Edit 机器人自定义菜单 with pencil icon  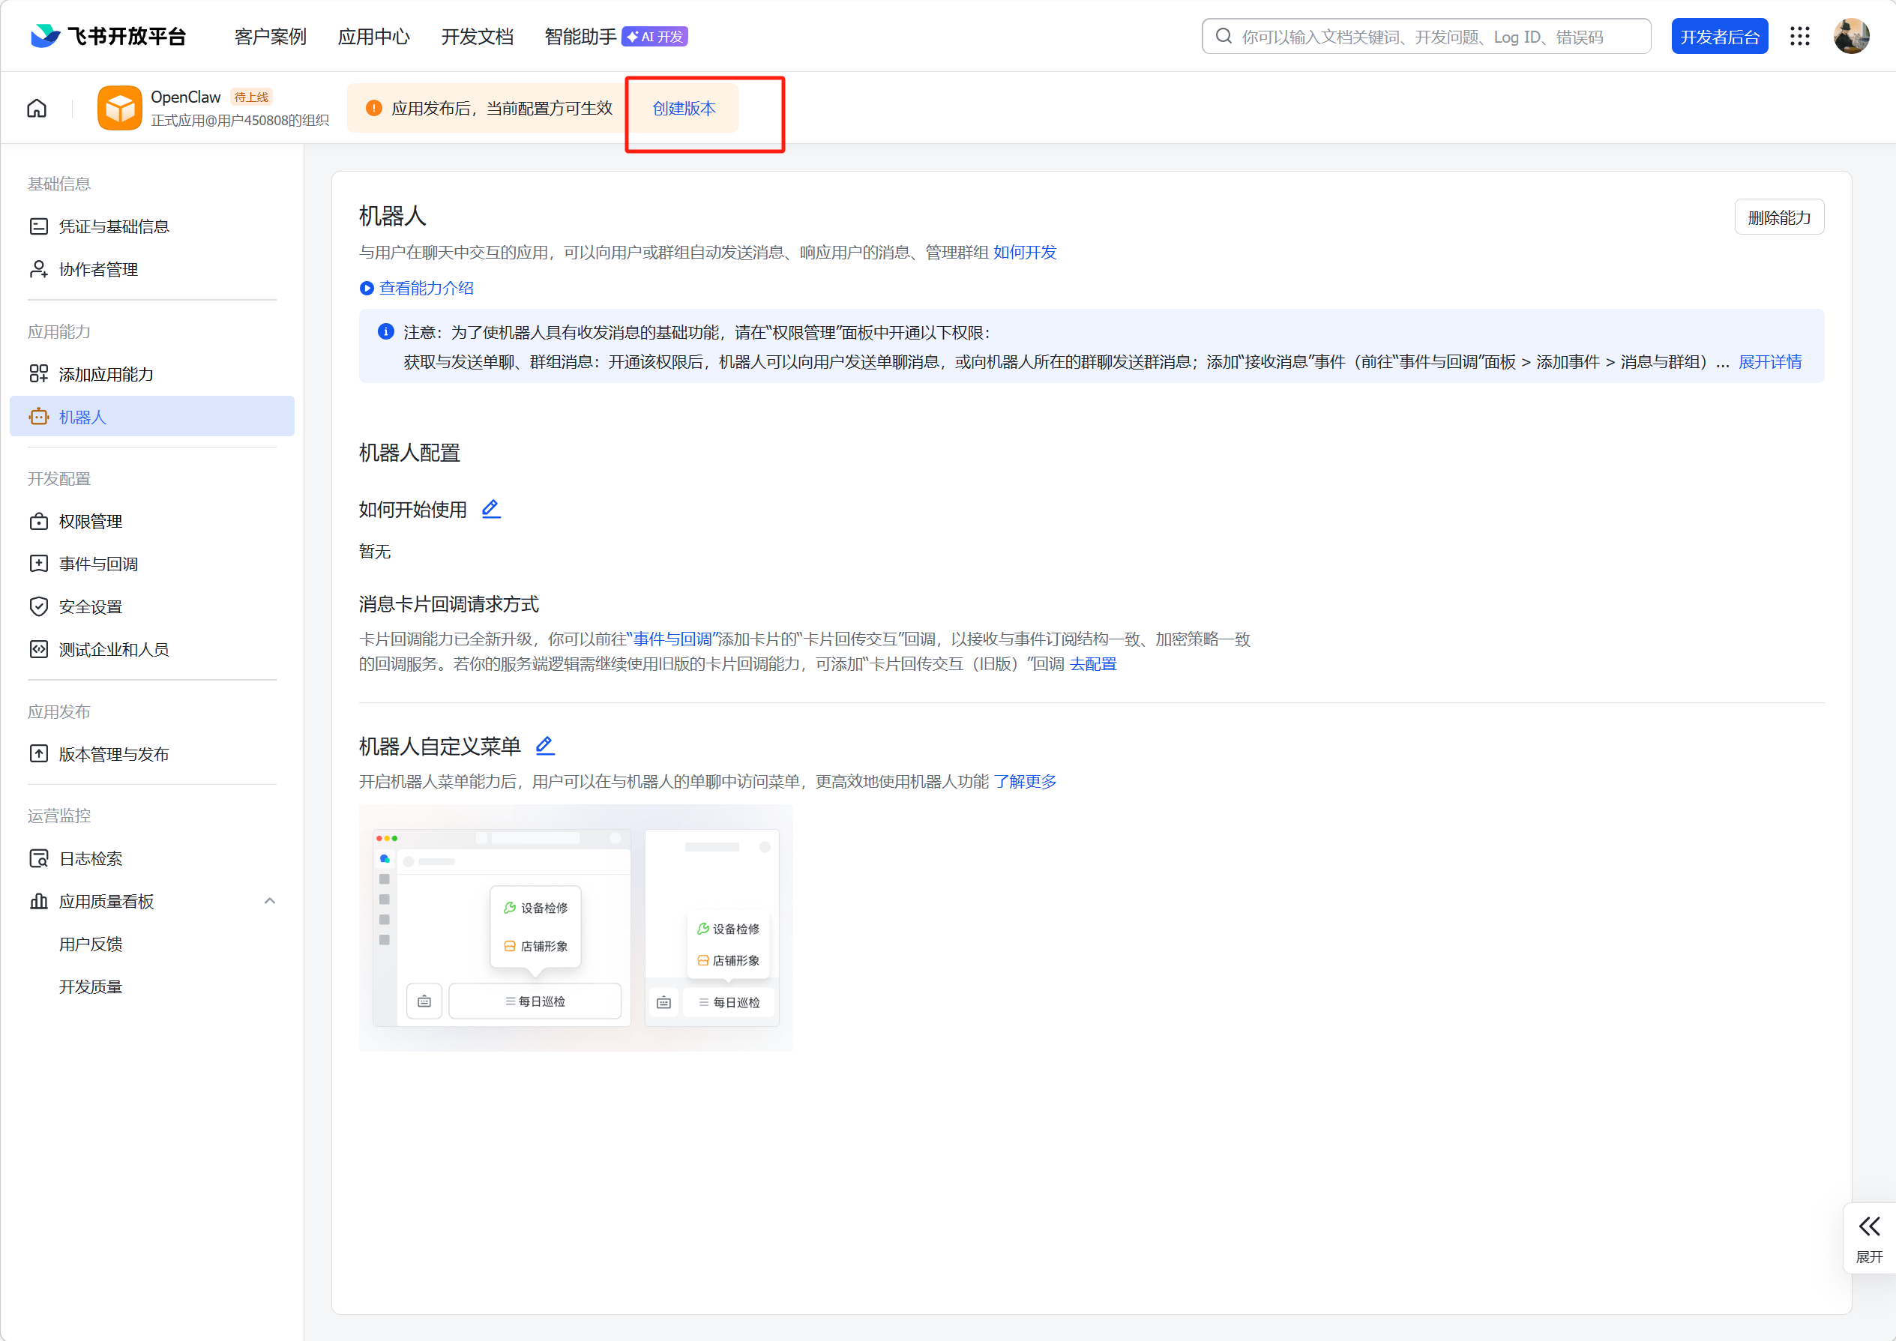pyautogui.click(x=544, y=746)
